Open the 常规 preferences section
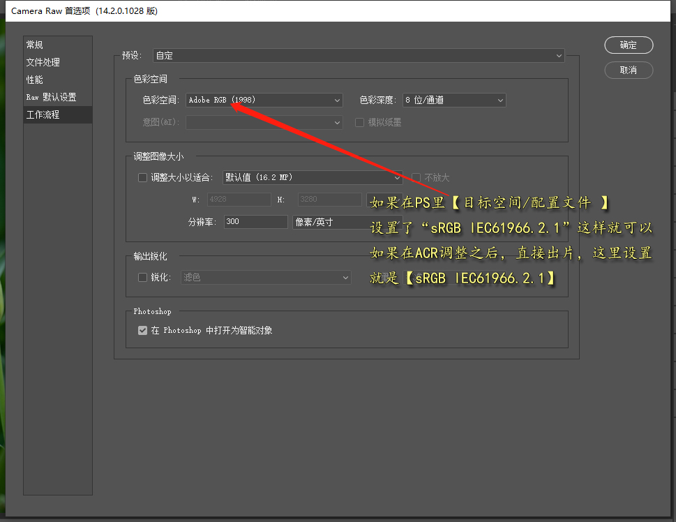This screenshot has width=676, height=522. tap(35, 45)
